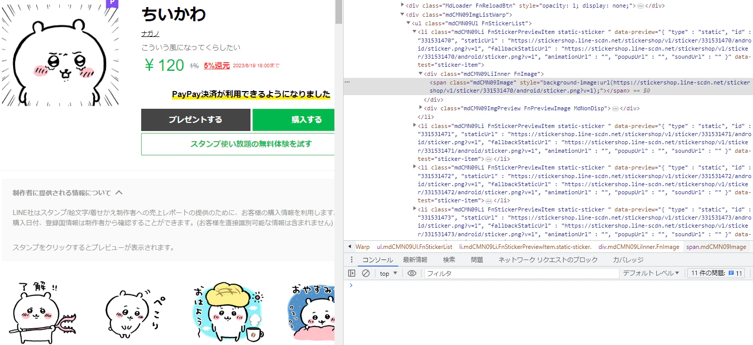Collapse the li node with id 331531470
This screenshot has height=345, width=753.
pos(414,31)
